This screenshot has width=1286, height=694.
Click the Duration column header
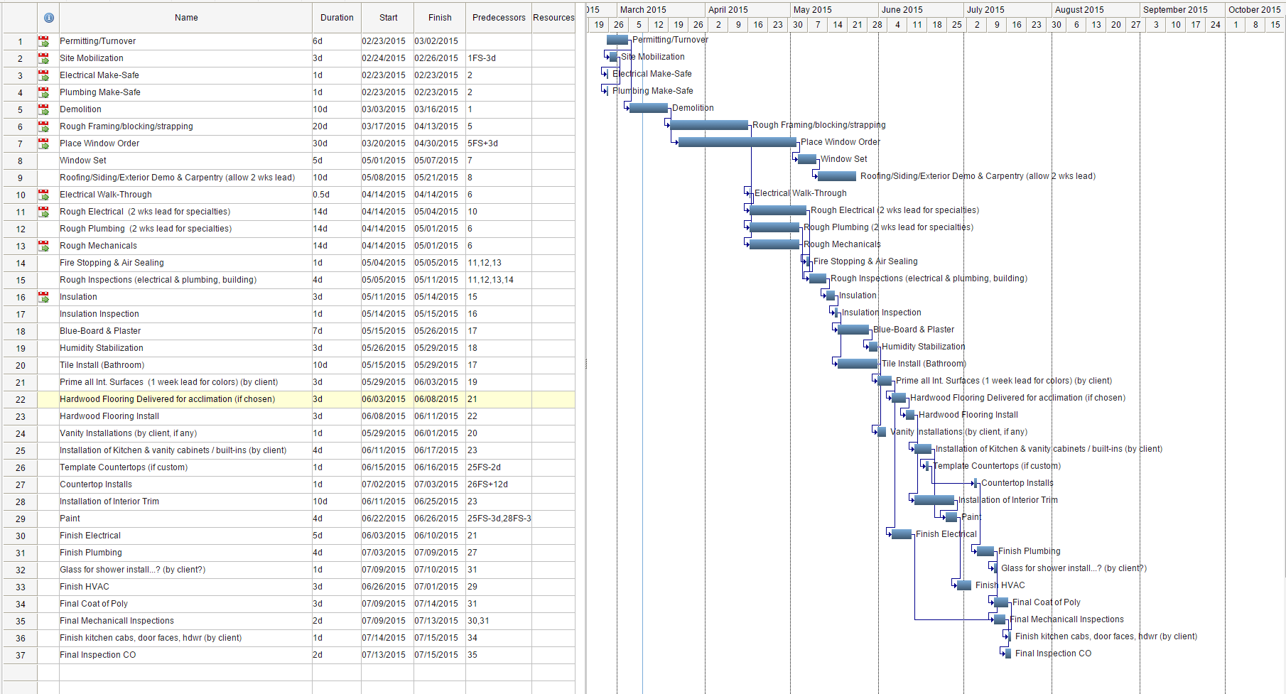337,18
